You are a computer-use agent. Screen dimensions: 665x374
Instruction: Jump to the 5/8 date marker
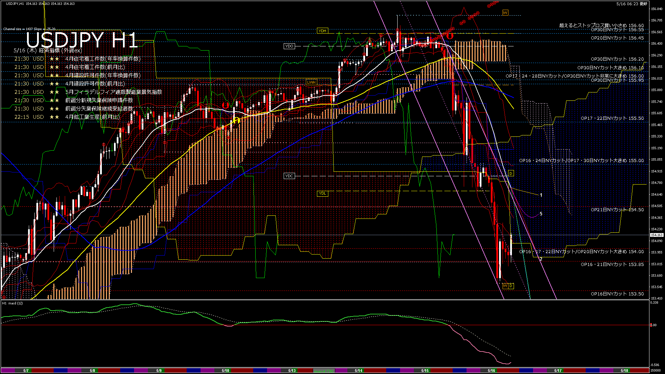click(x=92, y=371)
